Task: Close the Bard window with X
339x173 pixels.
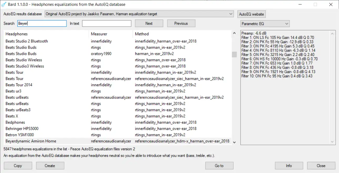Action: [331, 4]
